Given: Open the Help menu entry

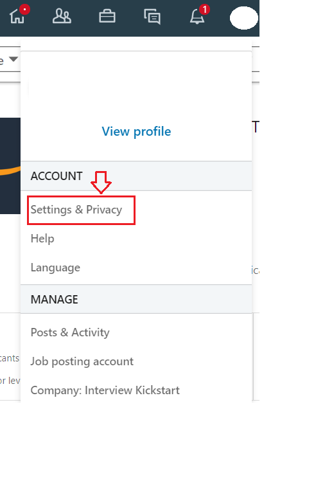Looking at the screenshot, I should tap(42, 239).
